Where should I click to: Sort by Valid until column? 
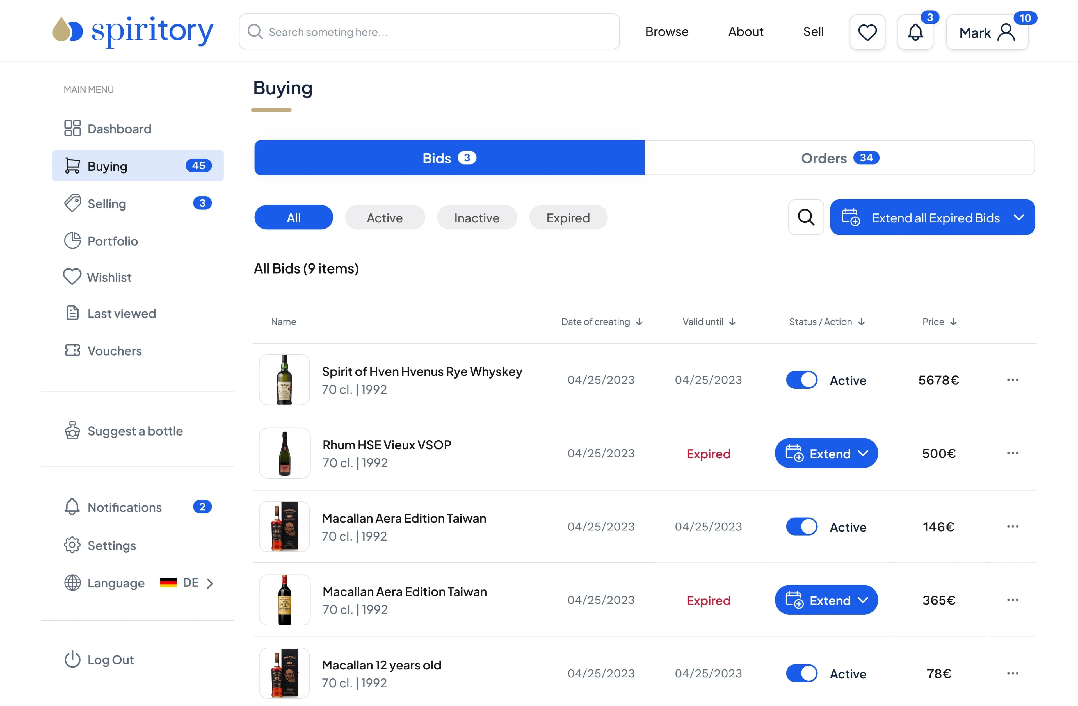(709, 322)
